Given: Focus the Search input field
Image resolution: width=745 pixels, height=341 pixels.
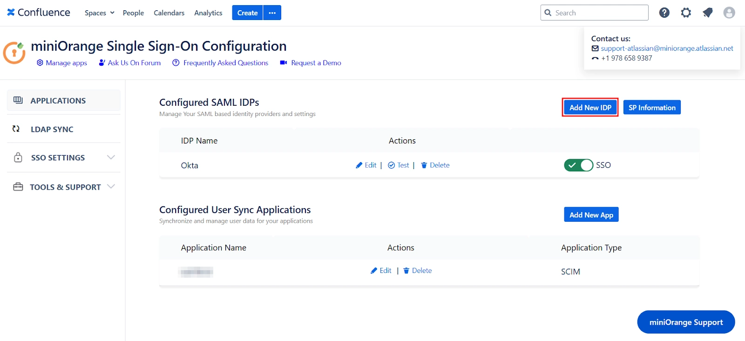Looking at the screenshot, I should [595, 13].
